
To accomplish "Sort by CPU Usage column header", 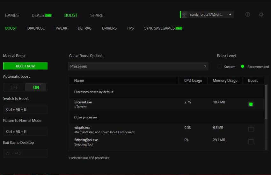I will coord(193,80).
